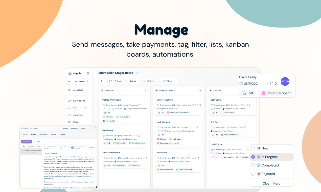Open the Mark Corrigan submission card

(x=179, y=132)
